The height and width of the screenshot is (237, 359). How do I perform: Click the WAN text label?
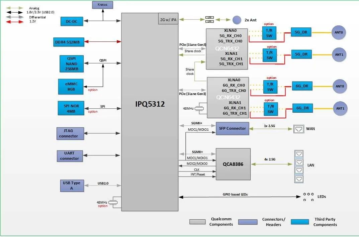pyautogui.click(x=310, y=129)
